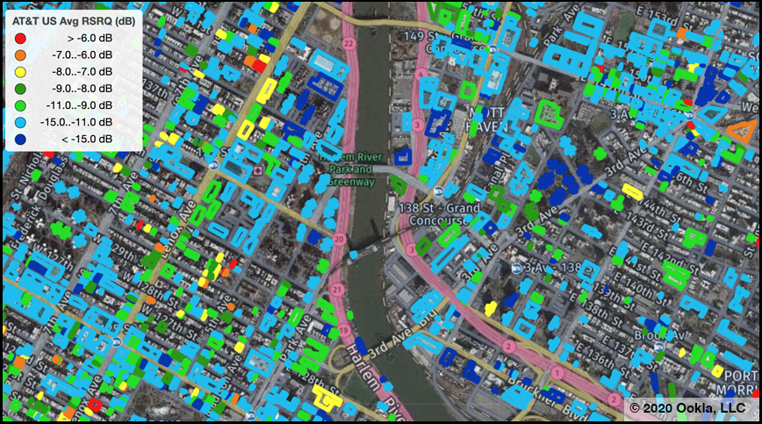
Task: Click the red > -6.0 dB legend swatch
Action: coord(20,39)
